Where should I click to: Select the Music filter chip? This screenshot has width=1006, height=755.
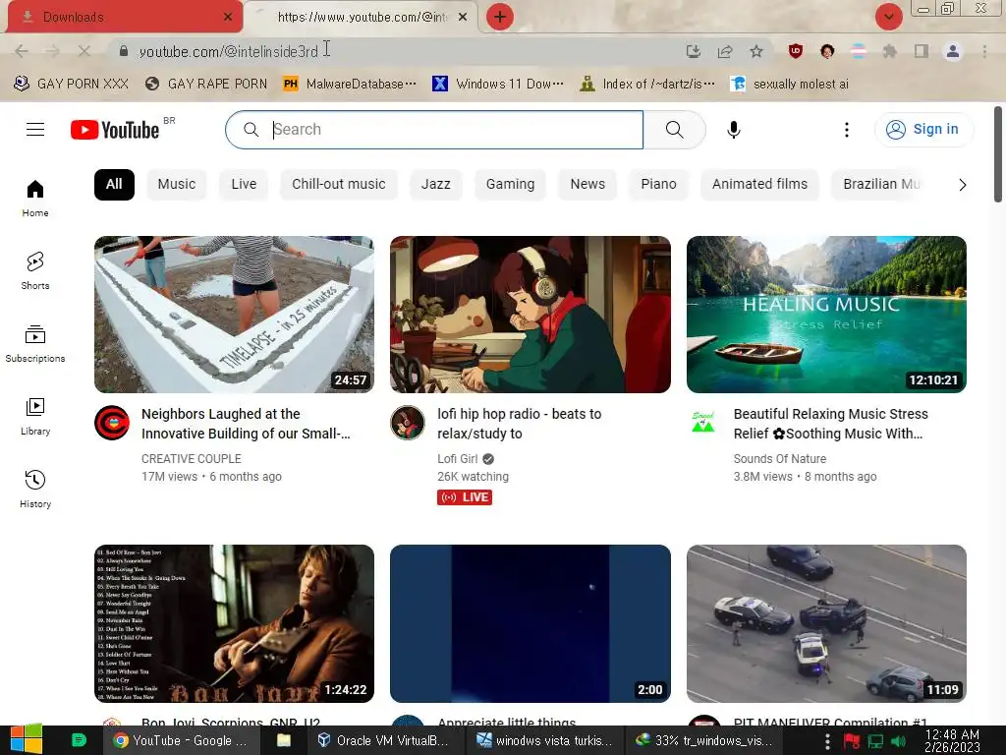click(177, 184)
